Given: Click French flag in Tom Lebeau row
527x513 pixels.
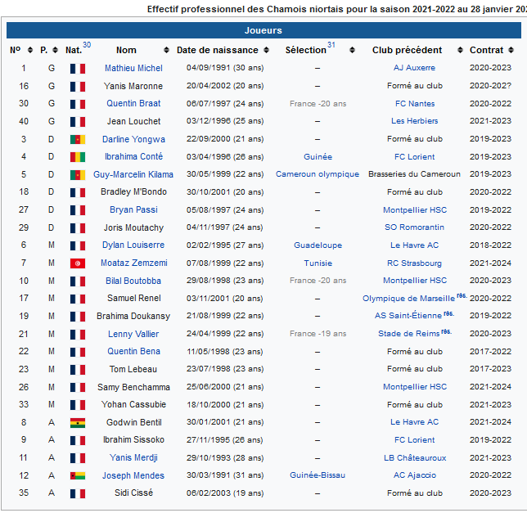Looking at the screenshot, I should click(x=78, y=370).
